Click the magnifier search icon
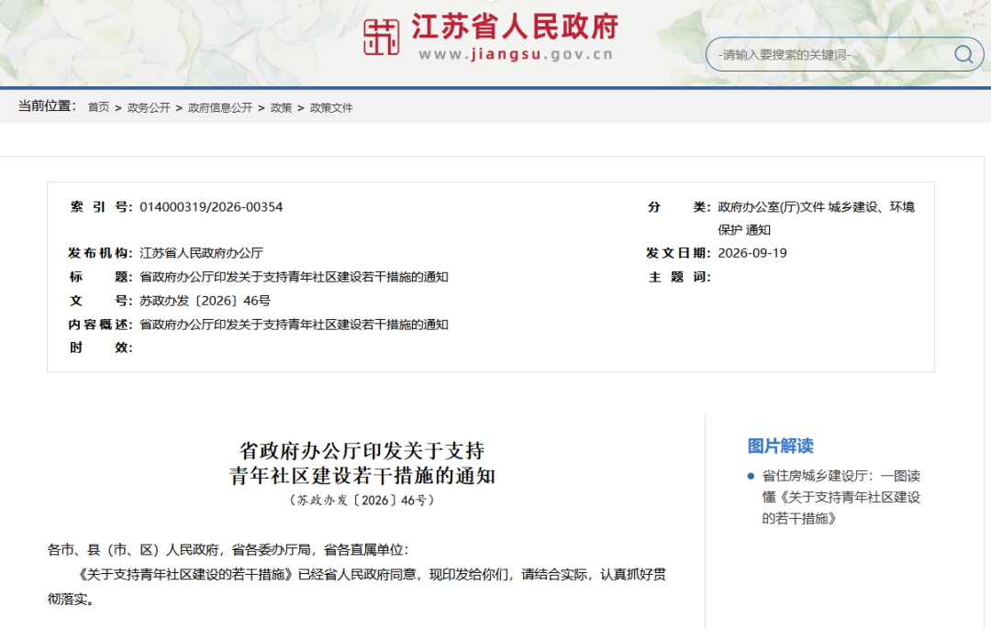The height and width of the screenshot is (629, 991). [x=963, y=54]
